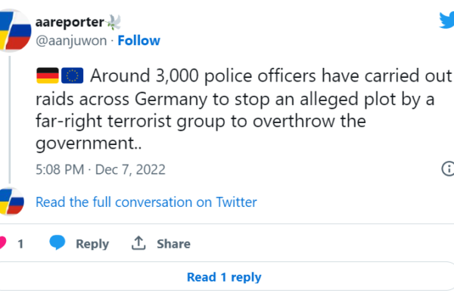This screenshot has width=454, height=302.
Task: Click the EU flag emoji
Action: 72,75
